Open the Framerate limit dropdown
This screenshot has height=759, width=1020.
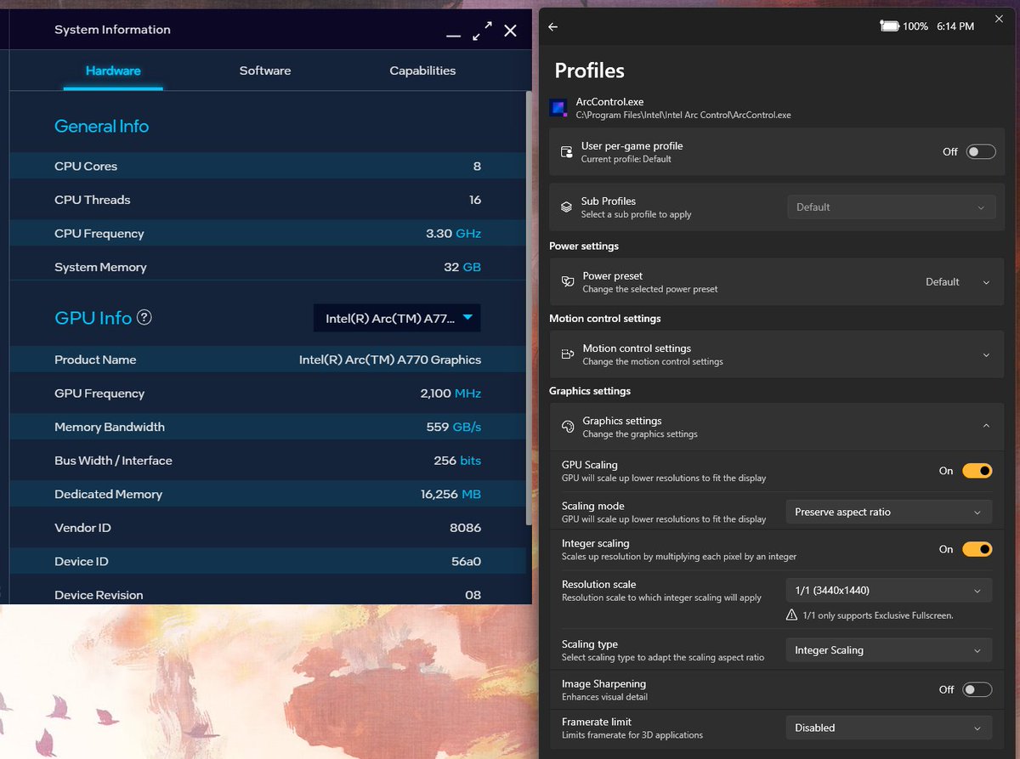click(x=888, y=728)
